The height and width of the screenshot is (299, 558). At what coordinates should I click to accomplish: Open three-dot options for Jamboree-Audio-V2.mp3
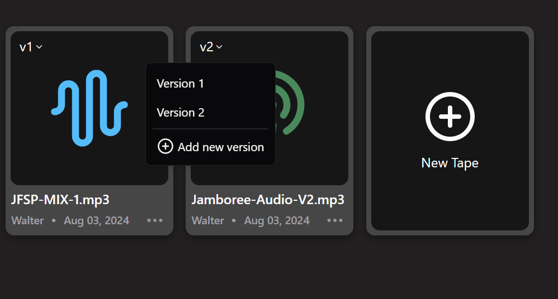335,220
